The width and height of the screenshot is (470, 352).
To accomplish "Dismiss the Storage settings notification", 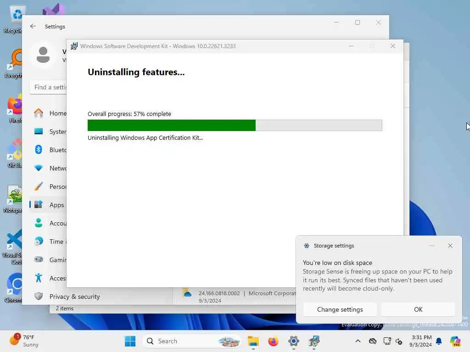I will (450, 246).
